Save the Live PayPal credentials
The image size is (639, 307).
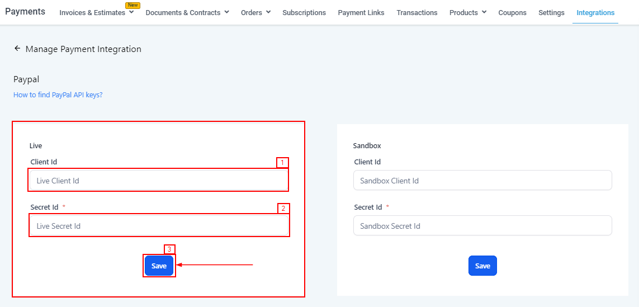(159, 266)
